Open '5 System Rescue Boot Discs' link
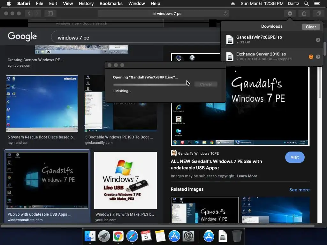 41,137
